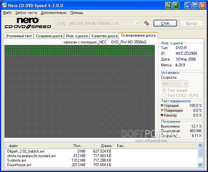Viewport: 208px width, 172px height.
Task: Open the Дополнительно menu
Action: point(54,13)
